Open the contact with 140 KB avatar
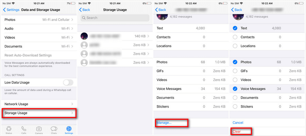Viewport: 306px width, 136px height. [x=84, y=36]
